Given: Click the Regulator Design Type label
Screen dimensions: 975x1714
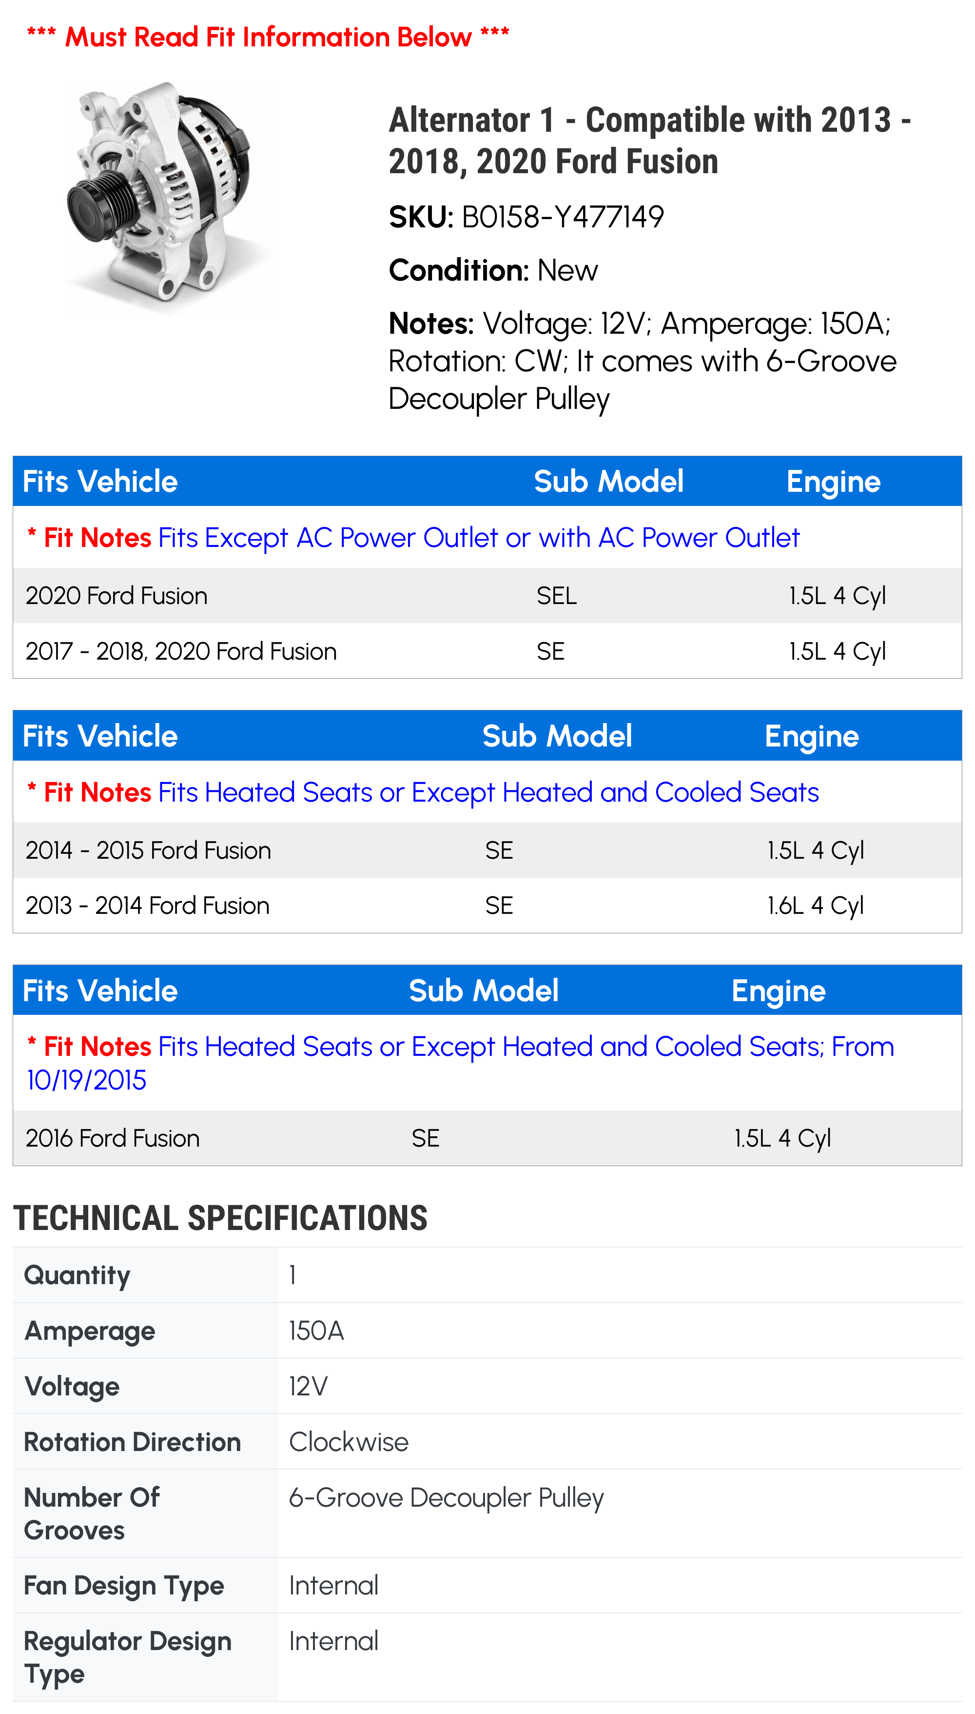Looking at the screenshot, I should 127,1657.
